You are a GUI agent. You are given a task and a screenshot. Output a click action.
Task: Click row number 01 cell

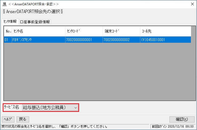(8, 40)
